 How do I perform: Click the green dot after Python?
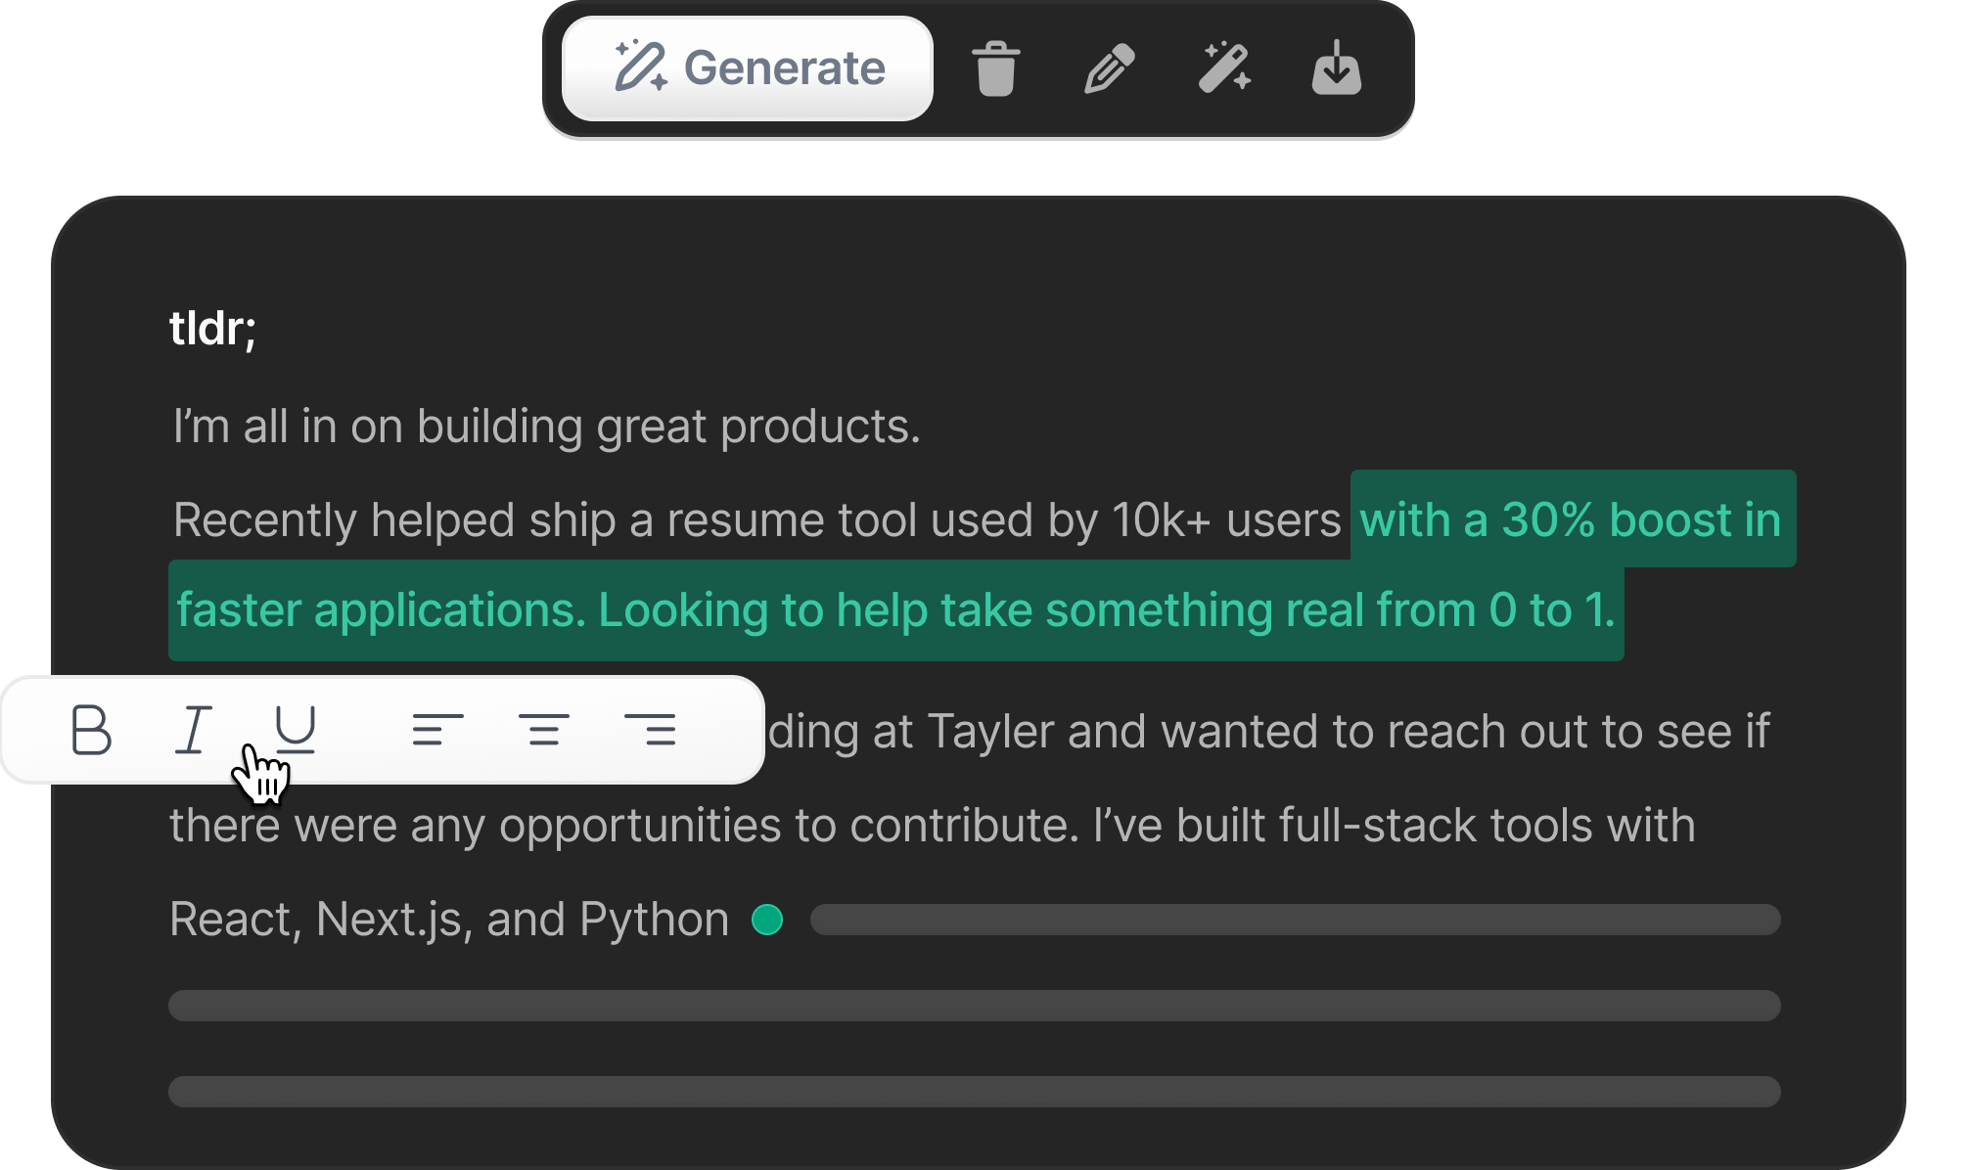(767, 920)
